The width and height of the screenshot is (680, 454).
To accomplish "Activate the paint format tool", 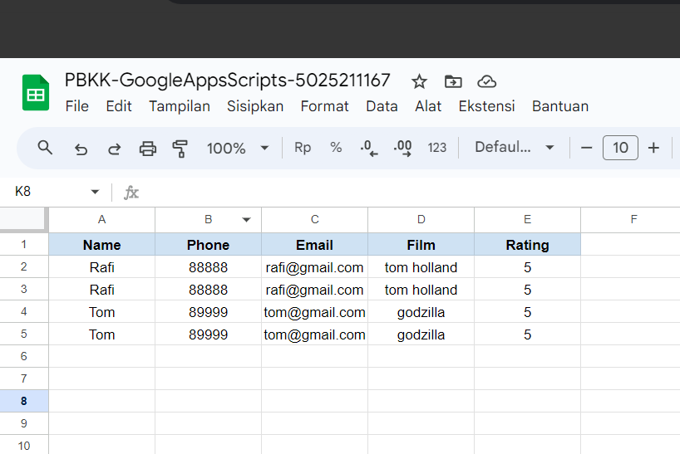I will click(180, 149).
